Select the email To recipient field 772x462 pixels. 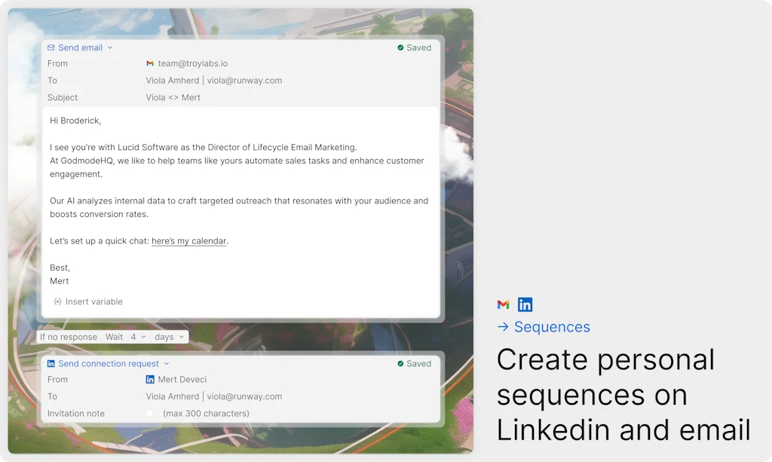tap(213, 81)
